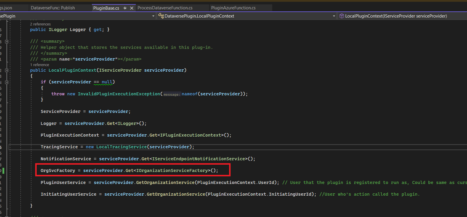Click InvalidPluginExecutionException in the throw statement

click(x=119, y=94)
